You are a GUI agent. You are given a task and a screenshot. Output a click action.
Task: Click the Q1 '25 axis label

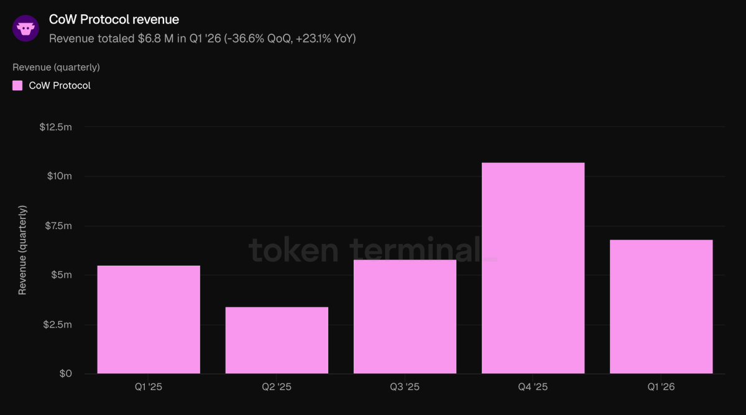(x=149, y=387)
